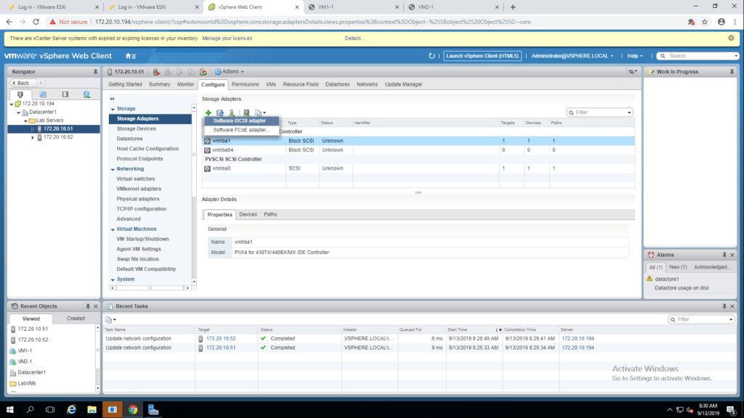Open the Administrator@VSPHERE.LOCAL user menu
Image resolution: width=744 pixels, height=418 pixels.
point(573,56)
